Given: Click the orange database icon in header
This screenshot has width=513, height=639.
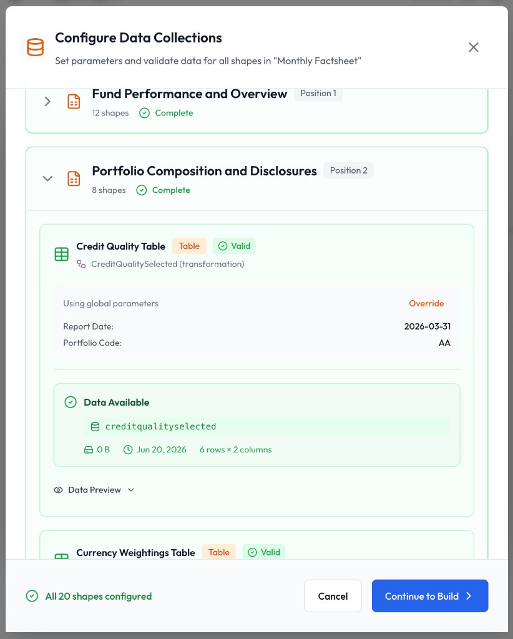Looking at the screenshot, I should (x=35, y=47).
